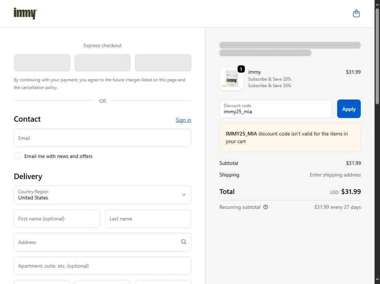Image resolution: width=380 pixels, height=284 pixels.
Task: Click the Recurring subtotal help icon
Action: pyautogui.click(x=265, y=207)
